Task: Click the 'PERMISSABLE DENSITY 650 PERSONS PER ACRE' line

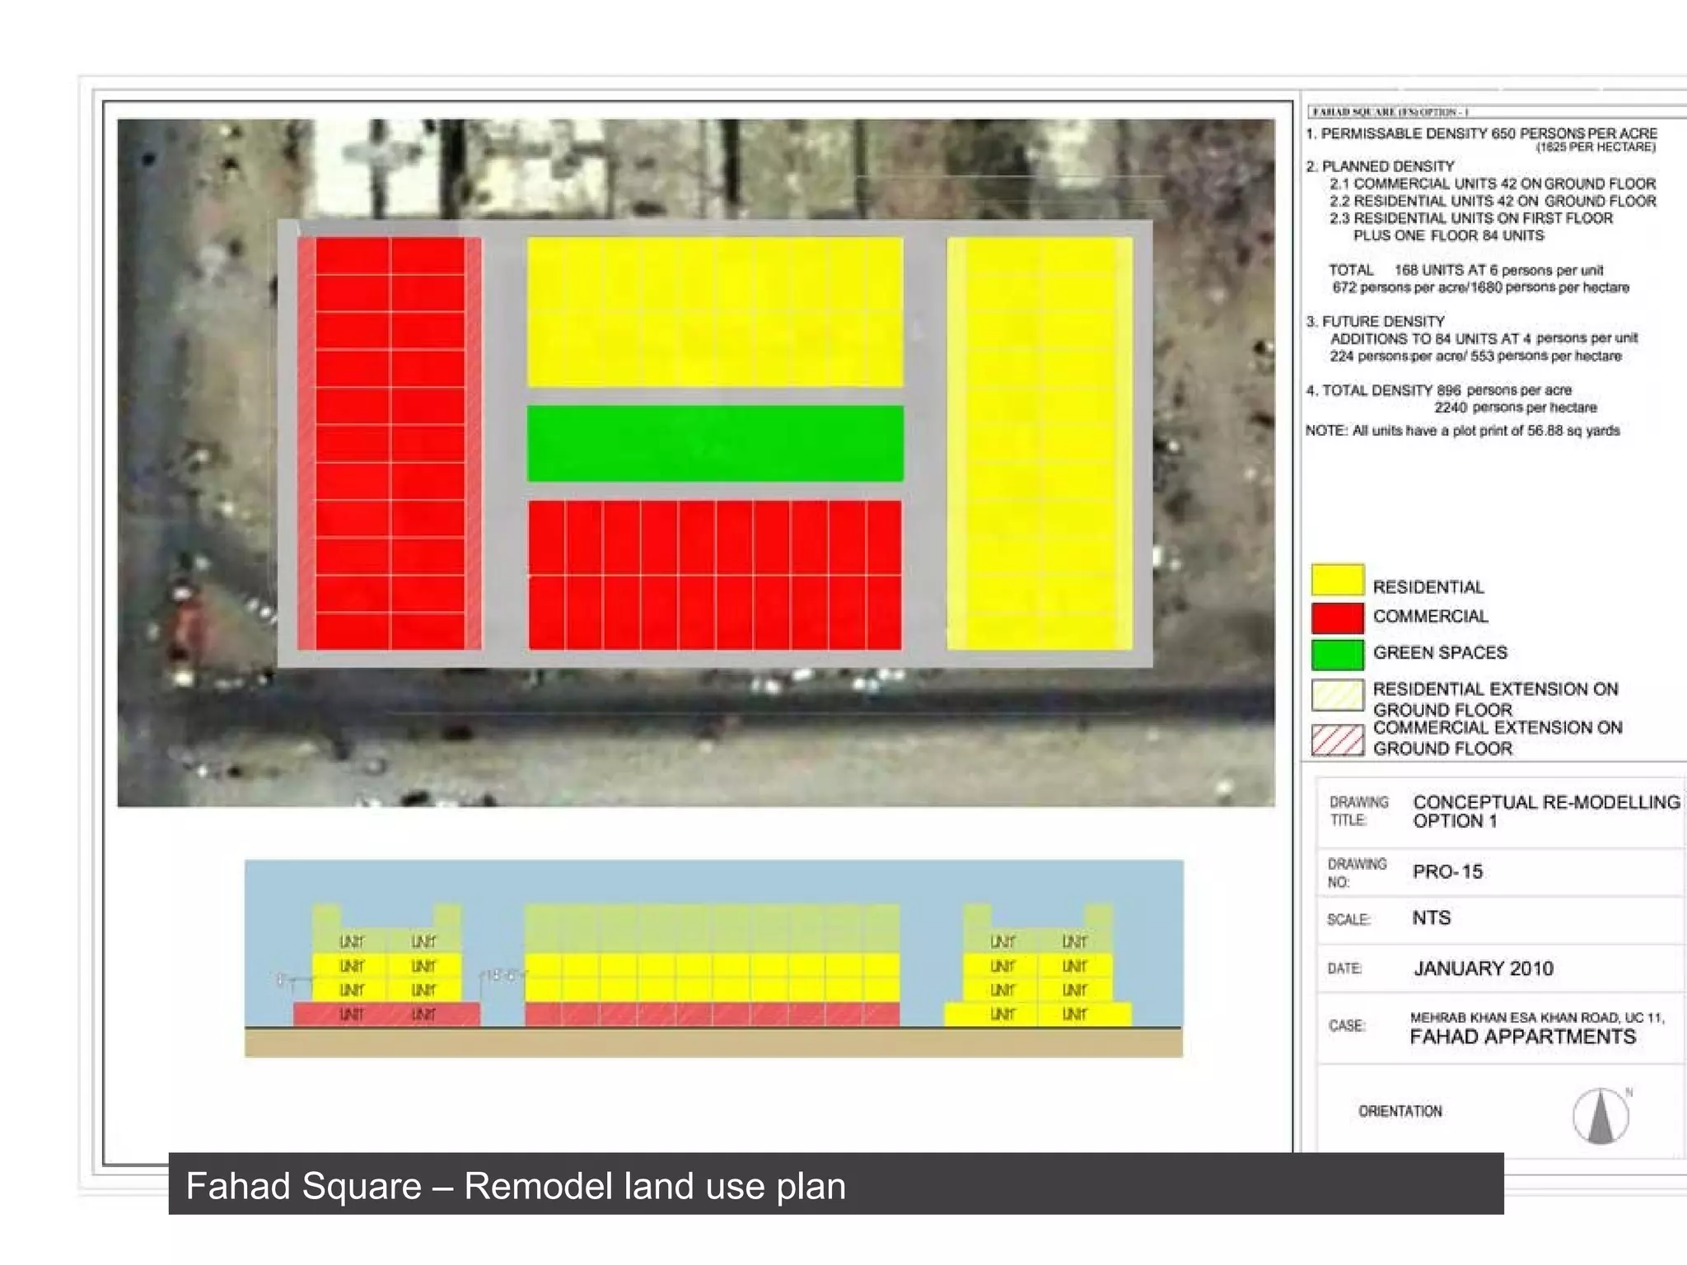Action: point(1482,133)
